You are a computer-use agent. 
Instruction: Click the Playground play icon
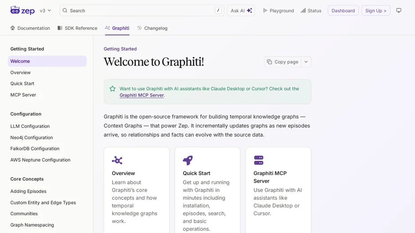tap(265, 11)
